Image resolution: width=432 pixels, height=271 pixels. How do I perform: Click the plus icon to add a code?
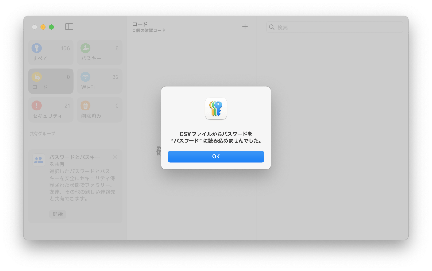(x=245, y=27)
